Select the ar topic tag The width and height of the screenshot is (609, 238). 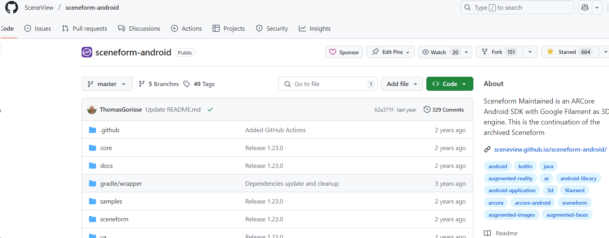point(546,178)
